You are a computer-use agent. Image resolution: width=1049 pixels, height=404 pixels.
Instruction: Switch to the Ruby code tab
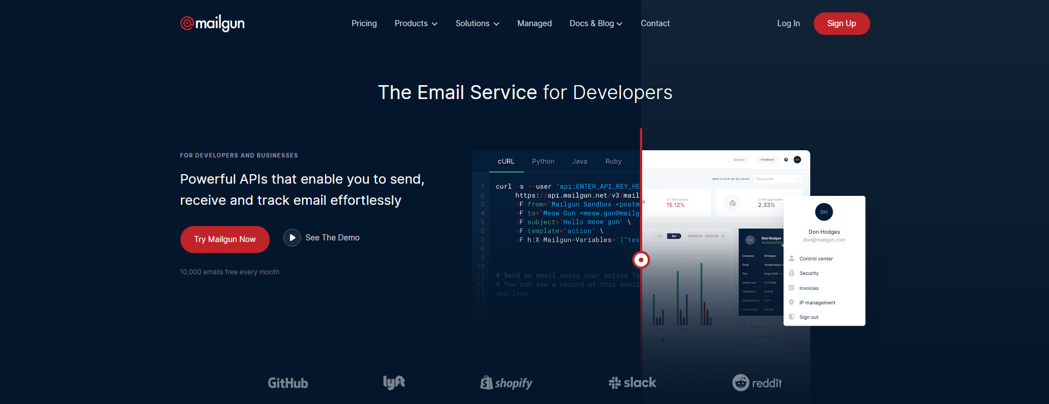point(613,161)
